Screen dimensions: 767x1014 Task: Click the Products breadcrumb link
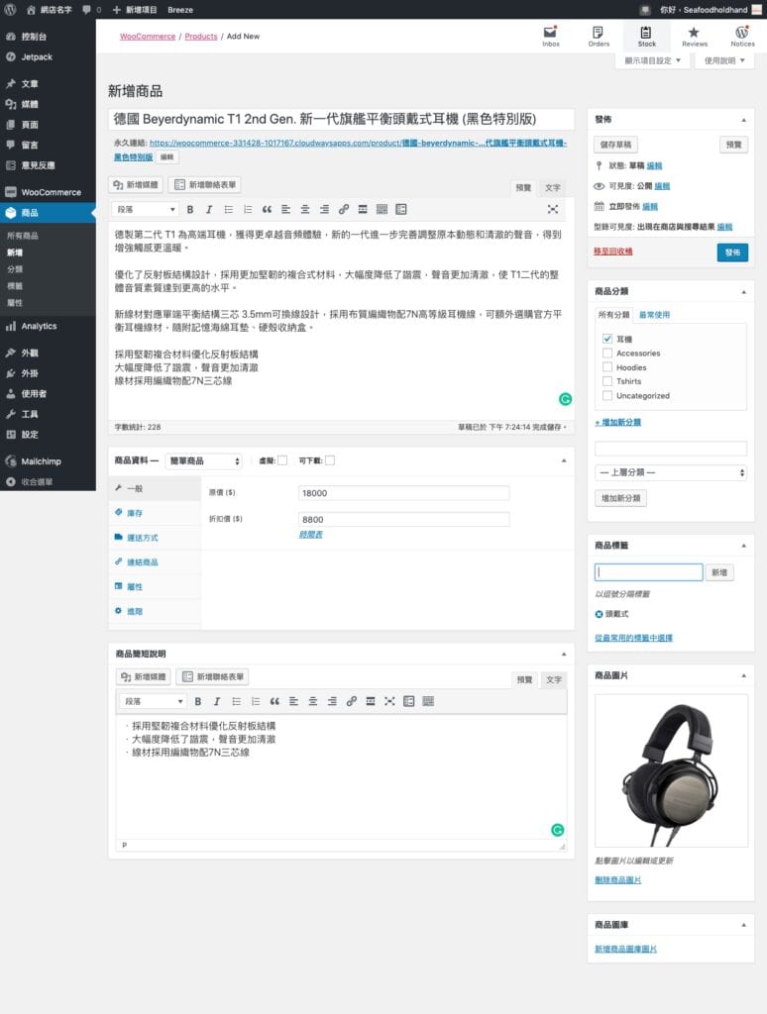[200, 37]
